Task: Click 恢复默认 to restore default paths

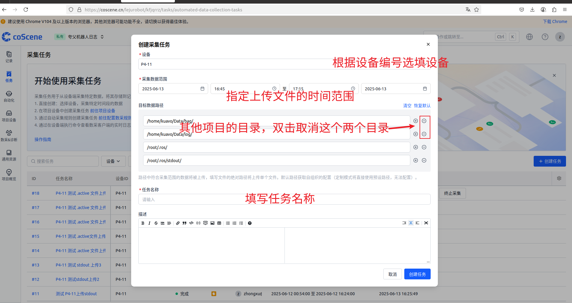Action: coord(422,106)
